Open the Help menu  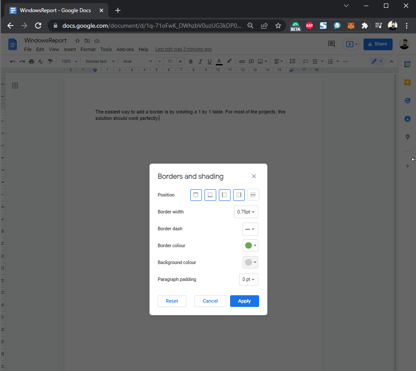(143, 49)
